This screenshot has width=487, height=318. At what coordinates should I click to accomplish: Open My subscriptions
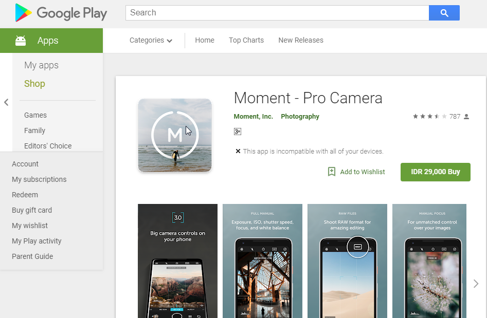(39, 179)
